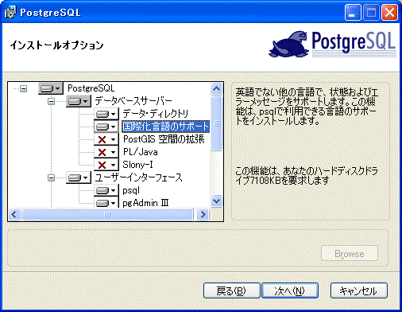Image resolution: width=402 pixels, height=312 pixels.
Task: Click the feature tree scroll up arrow
Action: point(217,89)
